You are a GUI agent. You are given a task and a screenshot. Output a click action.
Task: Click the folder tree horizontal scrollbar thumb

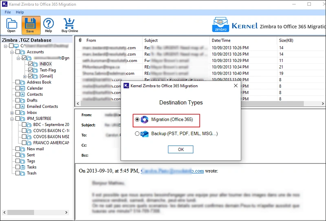21,212
